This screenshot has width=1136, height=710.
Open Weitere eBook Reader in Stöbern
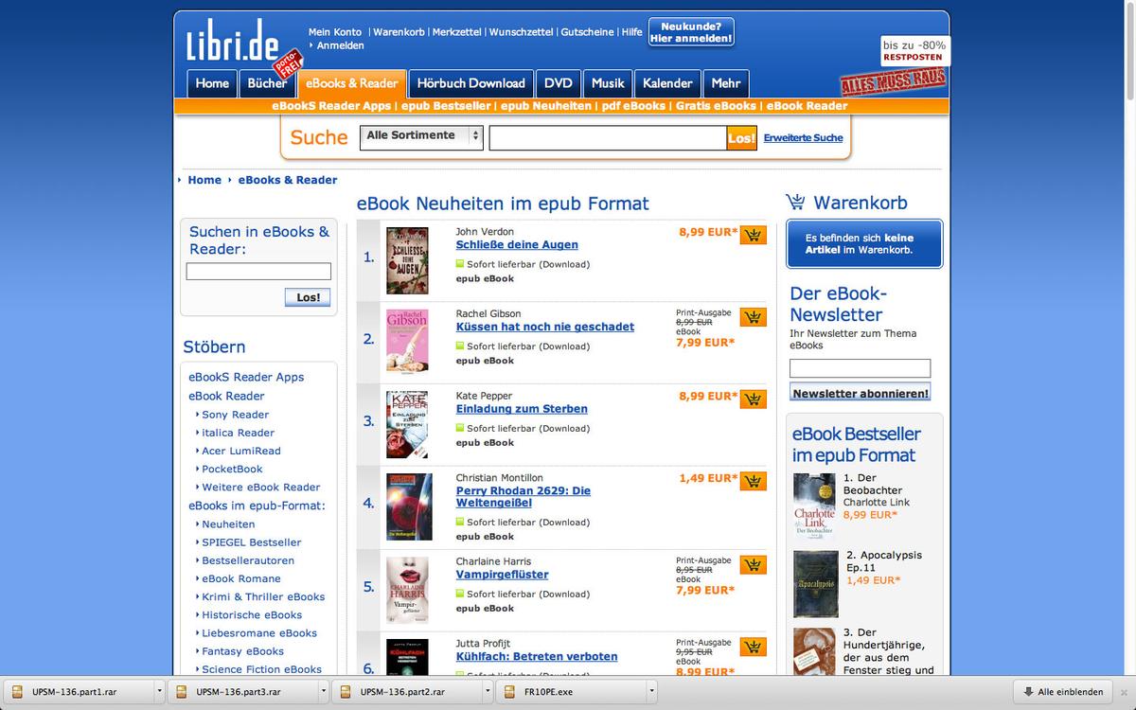click(261, 488)
